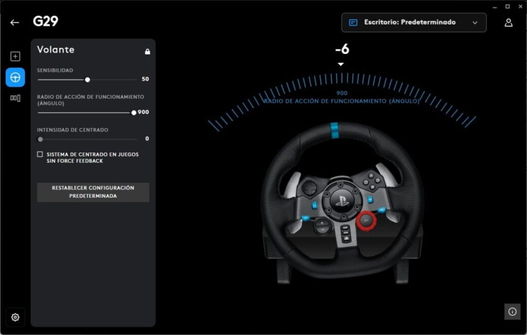This screenshot has width=527, height=335.
Task: Toggle the lock icon on Volante panel
Action: point(147,51)
